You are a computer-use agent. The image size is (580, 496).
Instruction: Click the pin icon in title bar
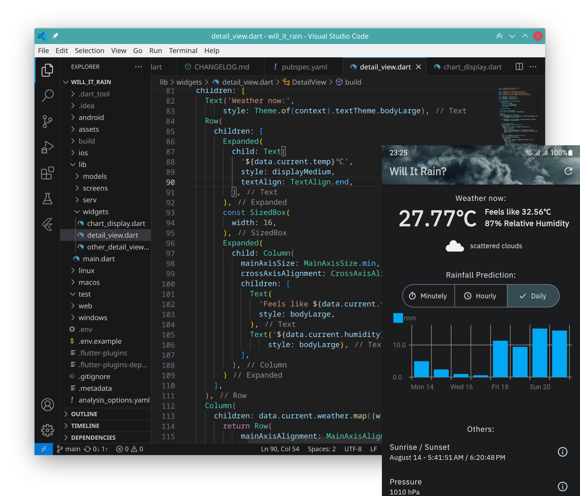55,36
